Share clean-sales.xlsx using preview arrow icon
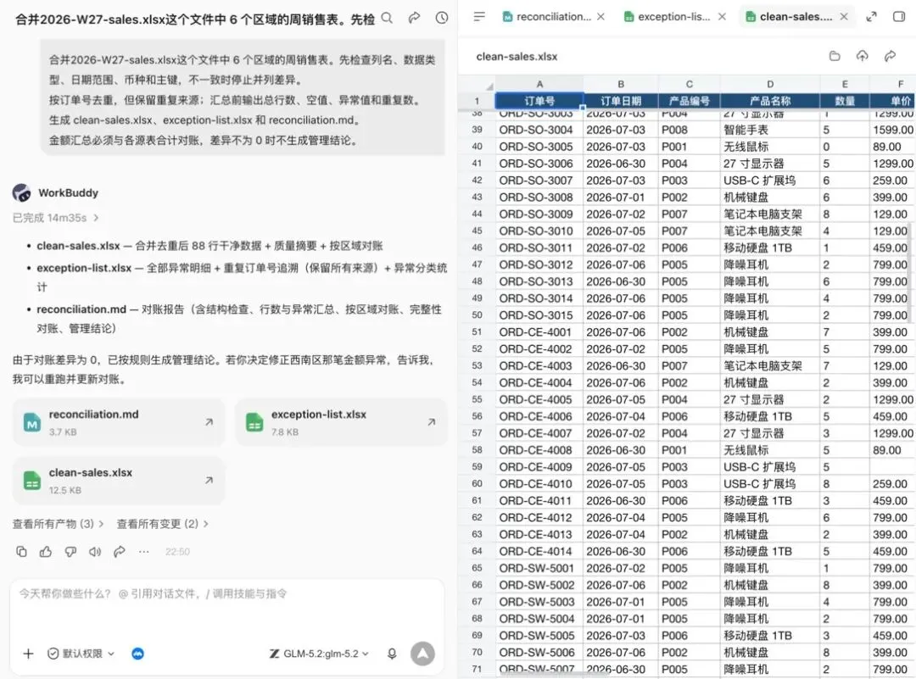 (x=890, y=56)
